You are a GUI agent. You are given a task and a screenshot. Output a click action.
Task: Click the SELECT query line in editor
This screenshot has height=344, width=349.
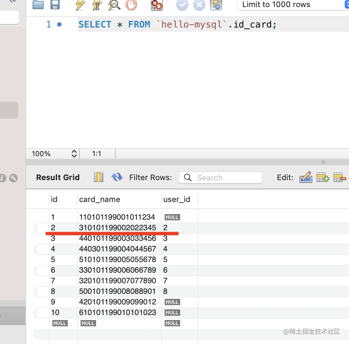177,24
